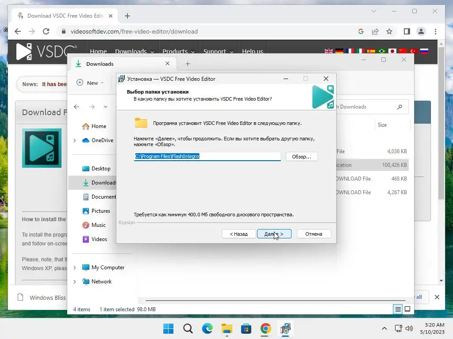This screenshot has height=339, width=453.
Task: Expand the My Computer tree node
Action: click(x=75, y=267)
